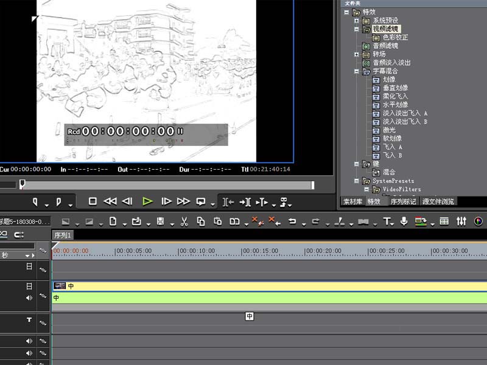The width and height of the screenshot is (487, 365).
Task: Click the microphone voice-over icon
Action: (x=404, y=221)
